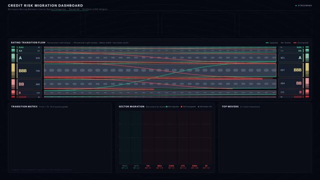
Task: Select the INDU sector label
Action: coord(160,166)
